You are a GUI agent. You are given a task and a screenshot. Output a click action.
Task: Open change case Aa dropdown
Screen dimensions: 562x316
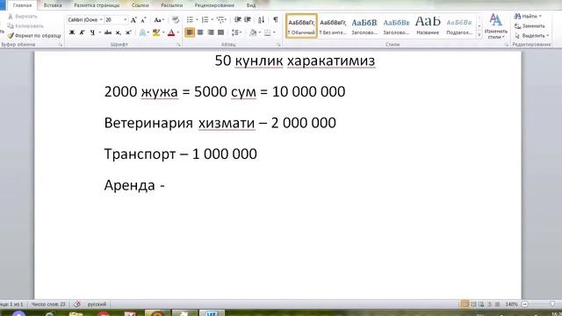(x=158, y=19)
